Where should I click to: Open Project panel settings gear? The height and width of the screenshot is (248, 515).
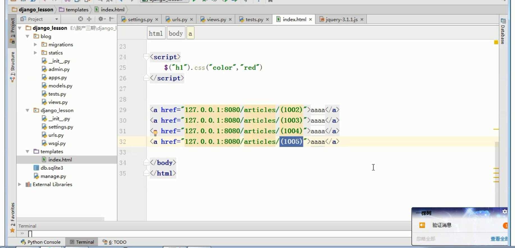click(x=101, y=19)
